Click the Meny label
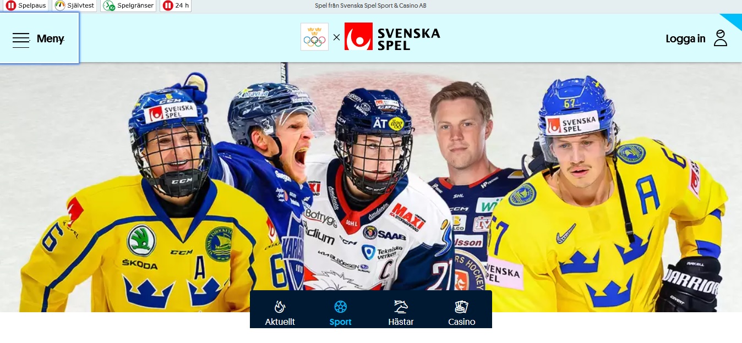Image resolution: width=742 pixels, height=343 pixels. (x=51, y=38)
